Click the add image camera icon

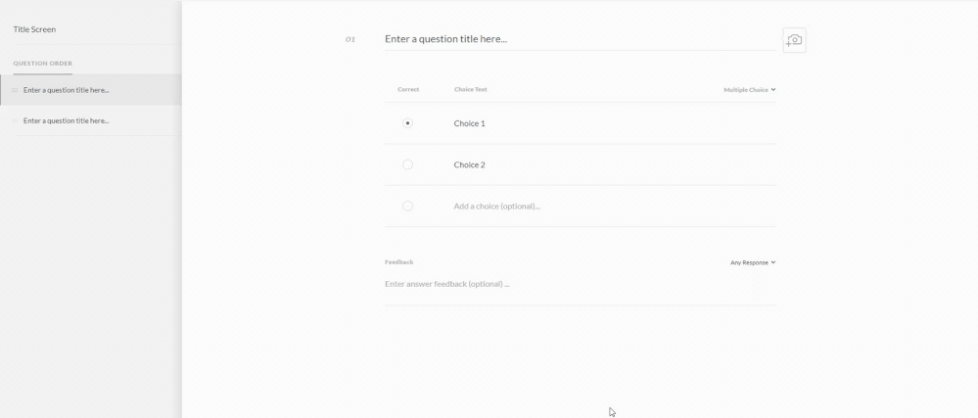(794, 40)
